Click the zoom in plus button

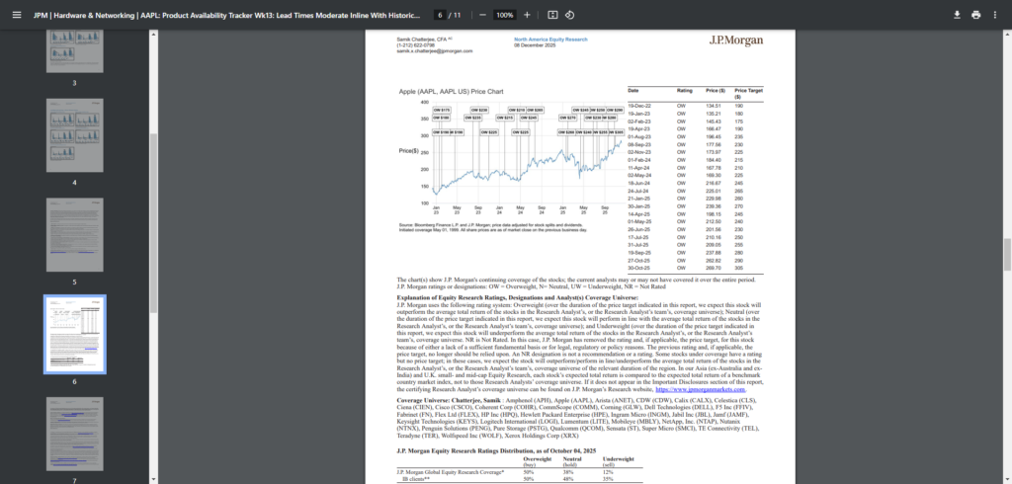coord(527,15)
